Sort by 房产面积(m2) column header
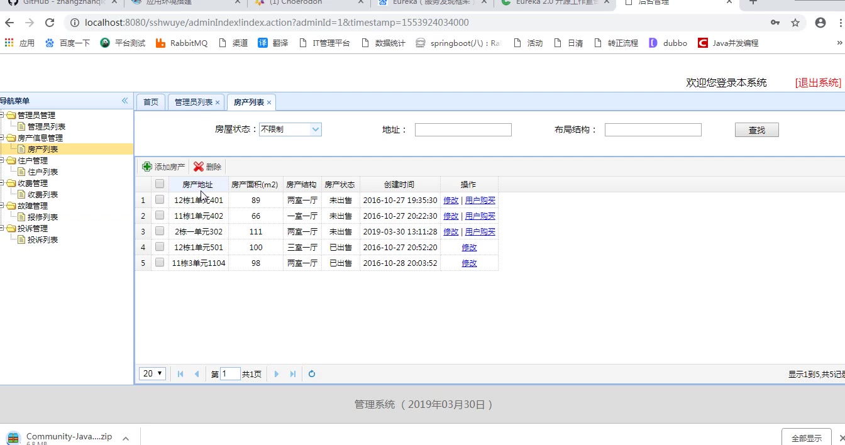Screen dimensions: 845x445 pos(255,184)
